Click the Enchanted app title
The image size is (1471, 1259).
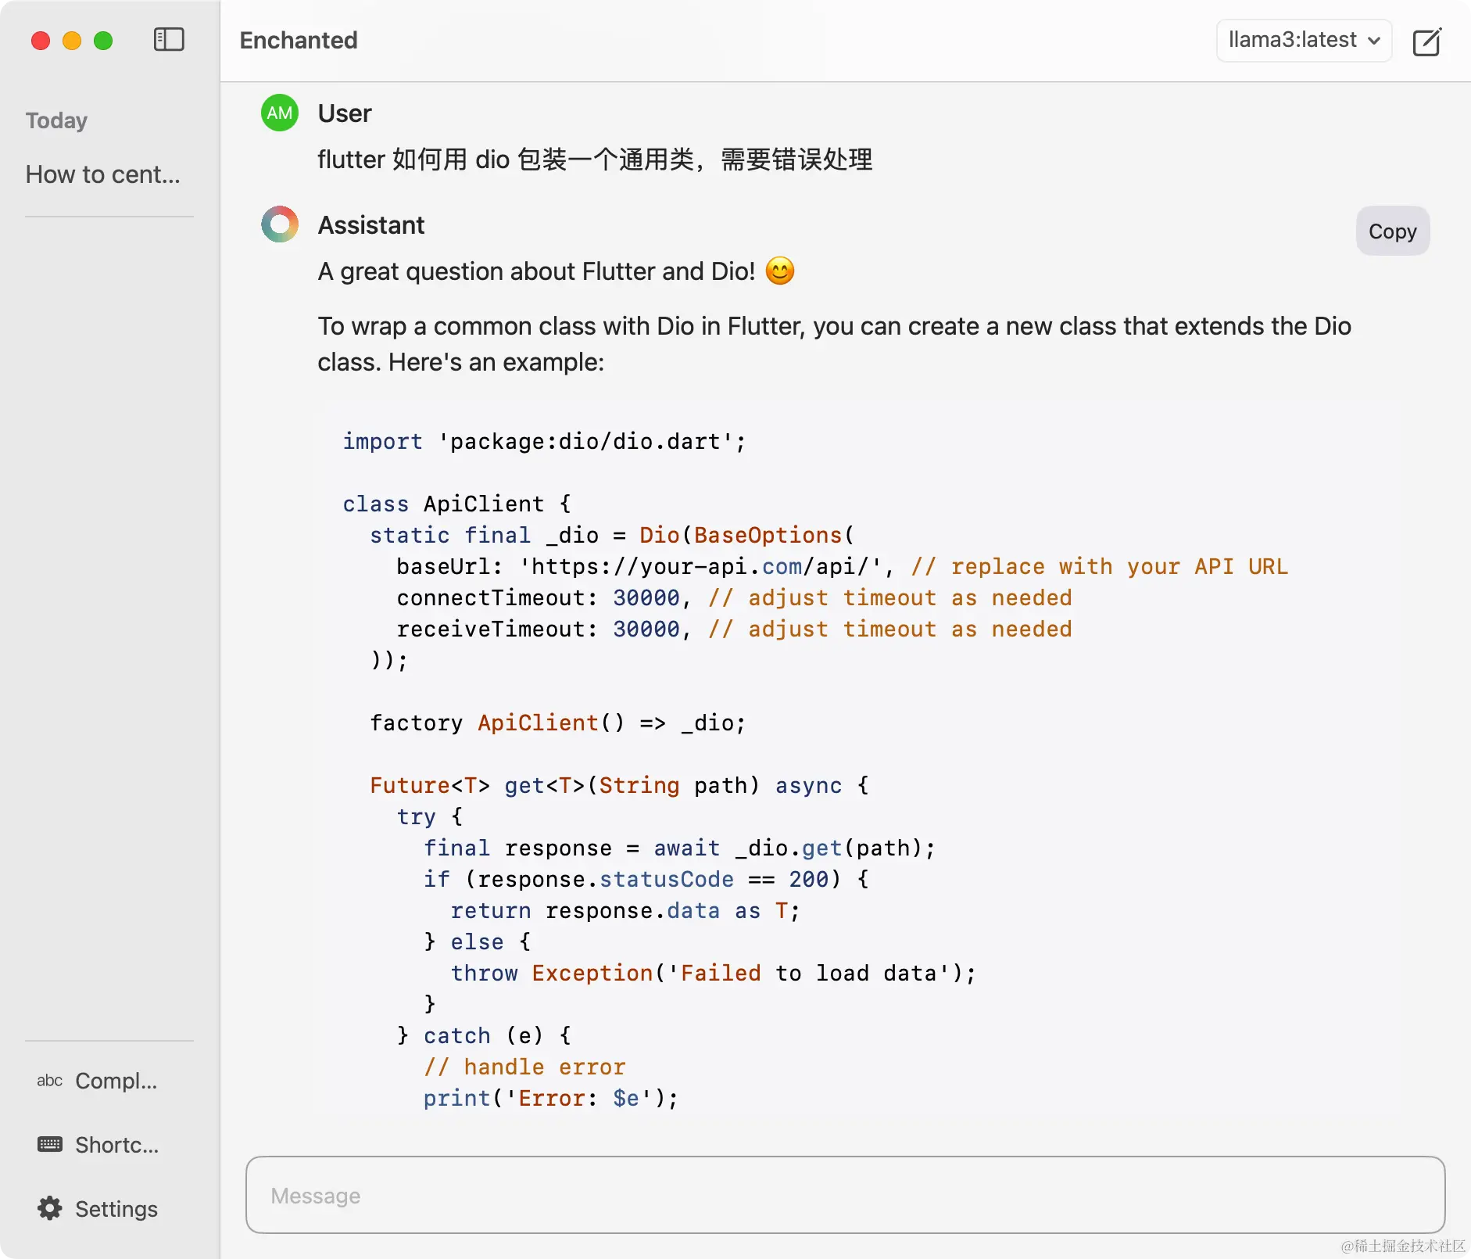(x=299, y=40)
